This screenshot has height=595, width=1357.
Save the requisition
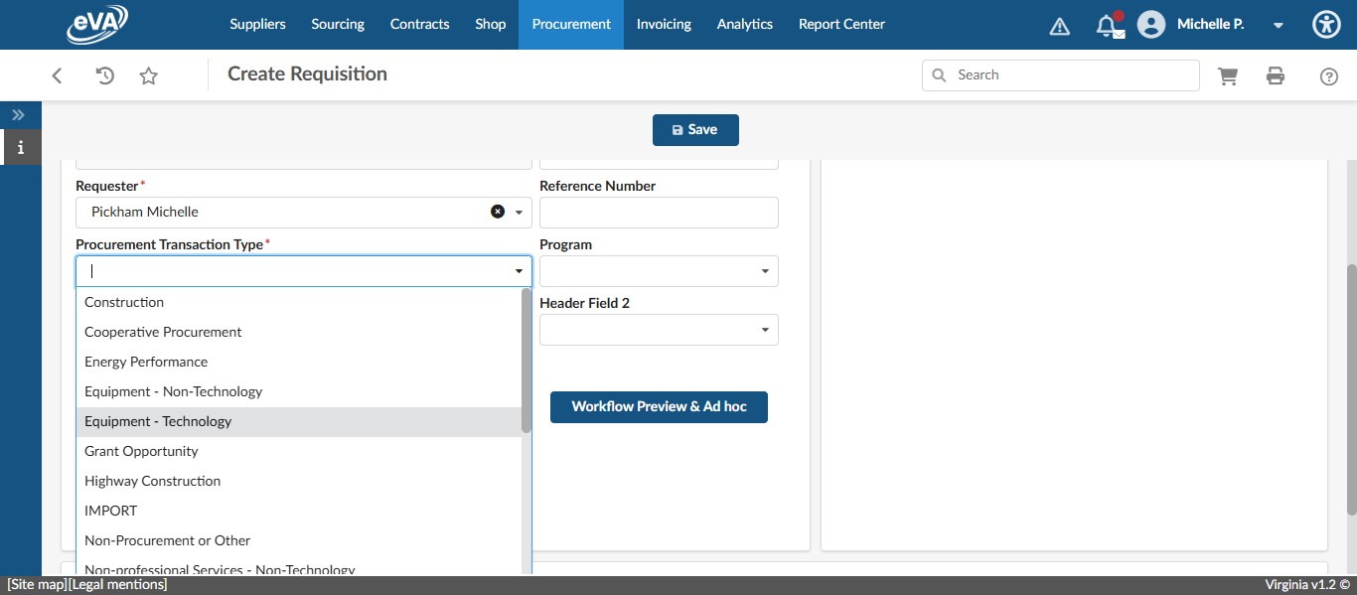[695, 129]
